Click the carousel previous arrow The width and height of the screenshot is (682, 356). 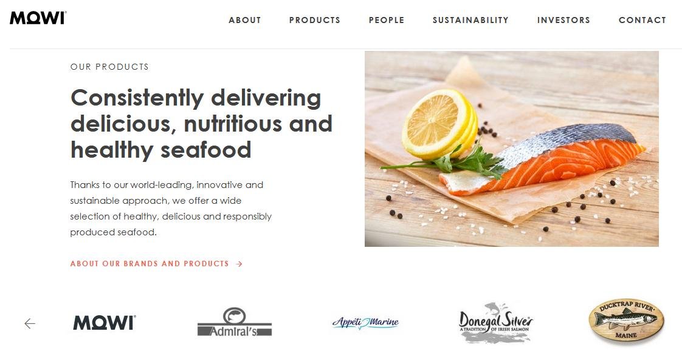point(30,323)
